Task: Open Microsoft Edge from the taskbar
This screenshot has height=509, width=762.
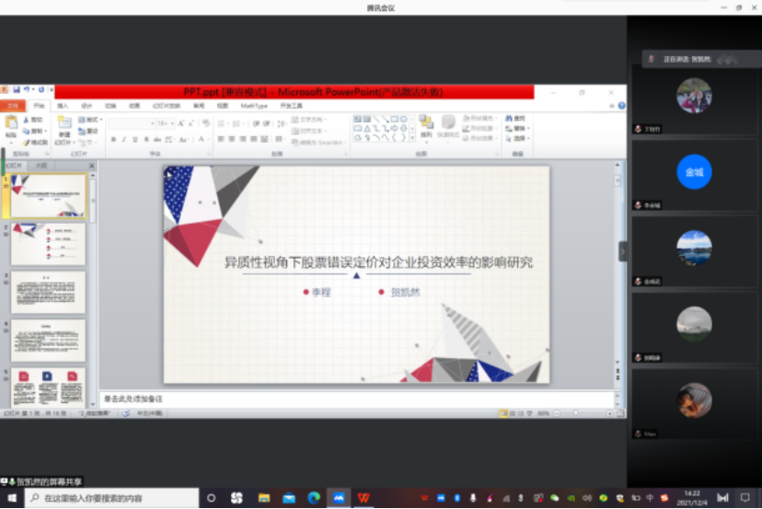Action: coord(314,498)
